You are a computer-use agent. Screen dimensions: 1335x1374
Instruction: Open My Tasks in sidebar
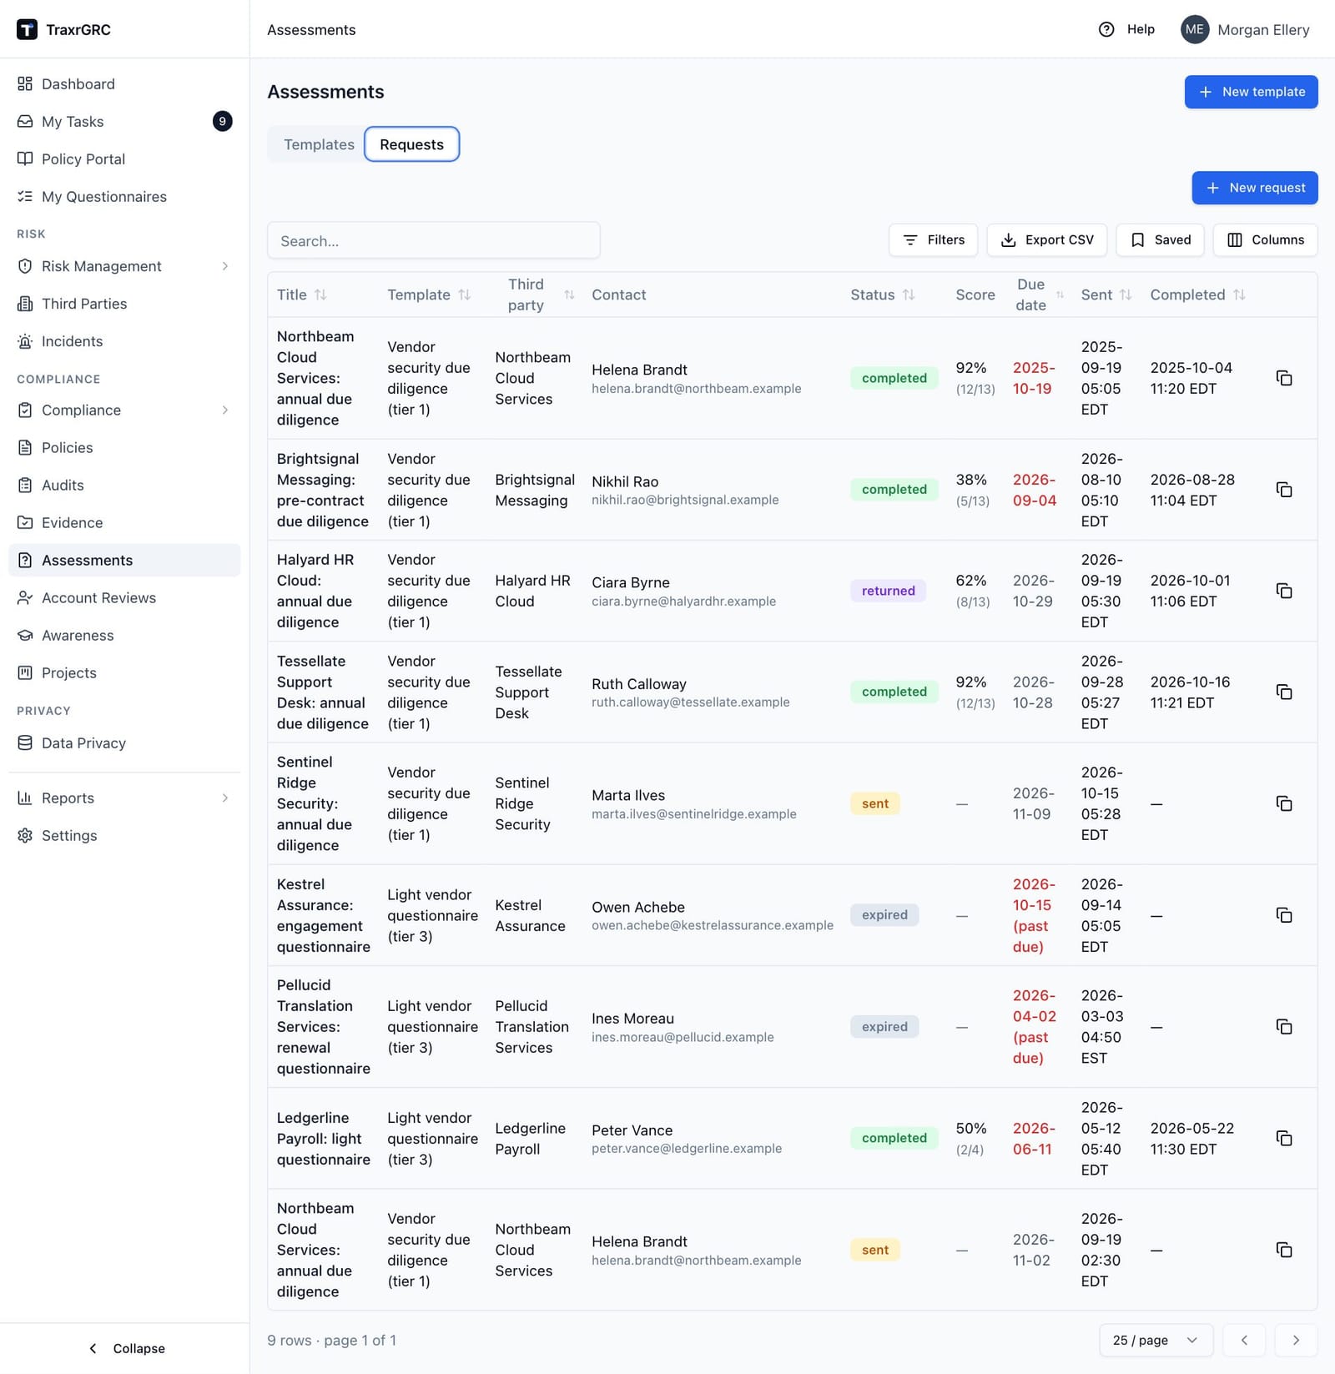[124, 122]
